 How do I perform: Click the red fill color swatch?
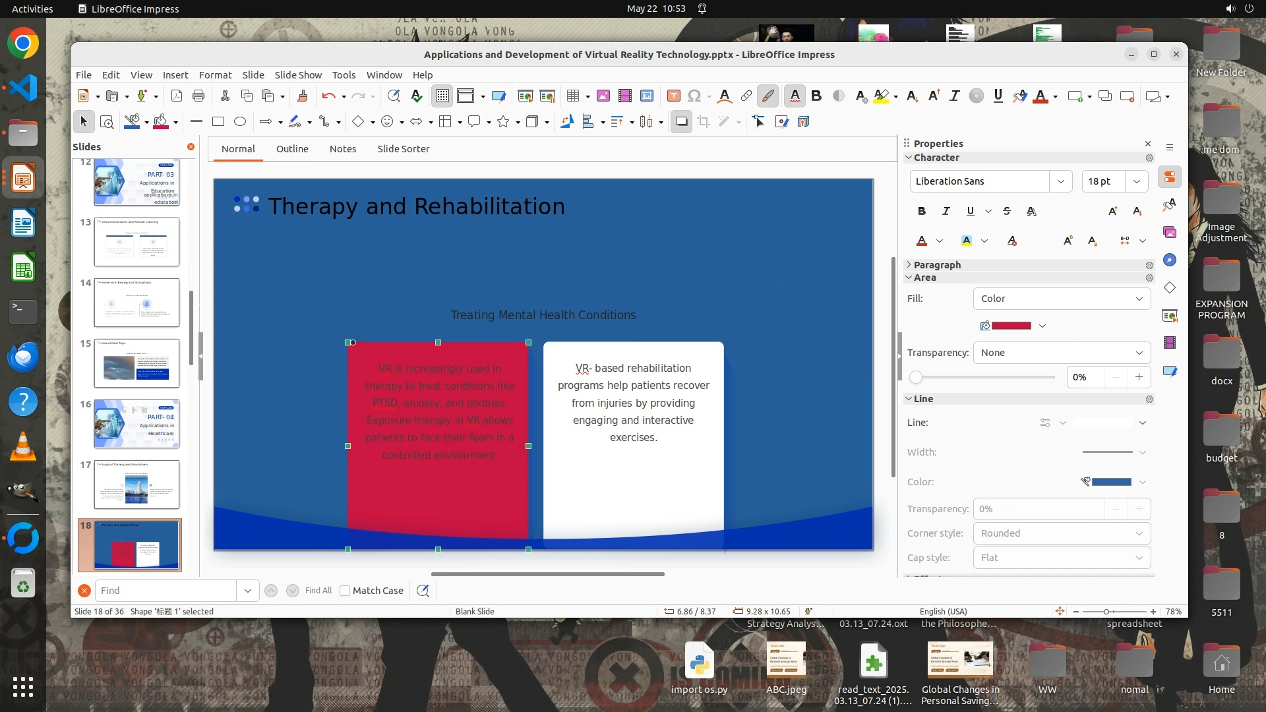1011,326
